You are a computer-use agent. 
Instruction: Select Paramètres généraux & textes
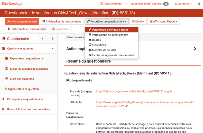tap(111, 30)
